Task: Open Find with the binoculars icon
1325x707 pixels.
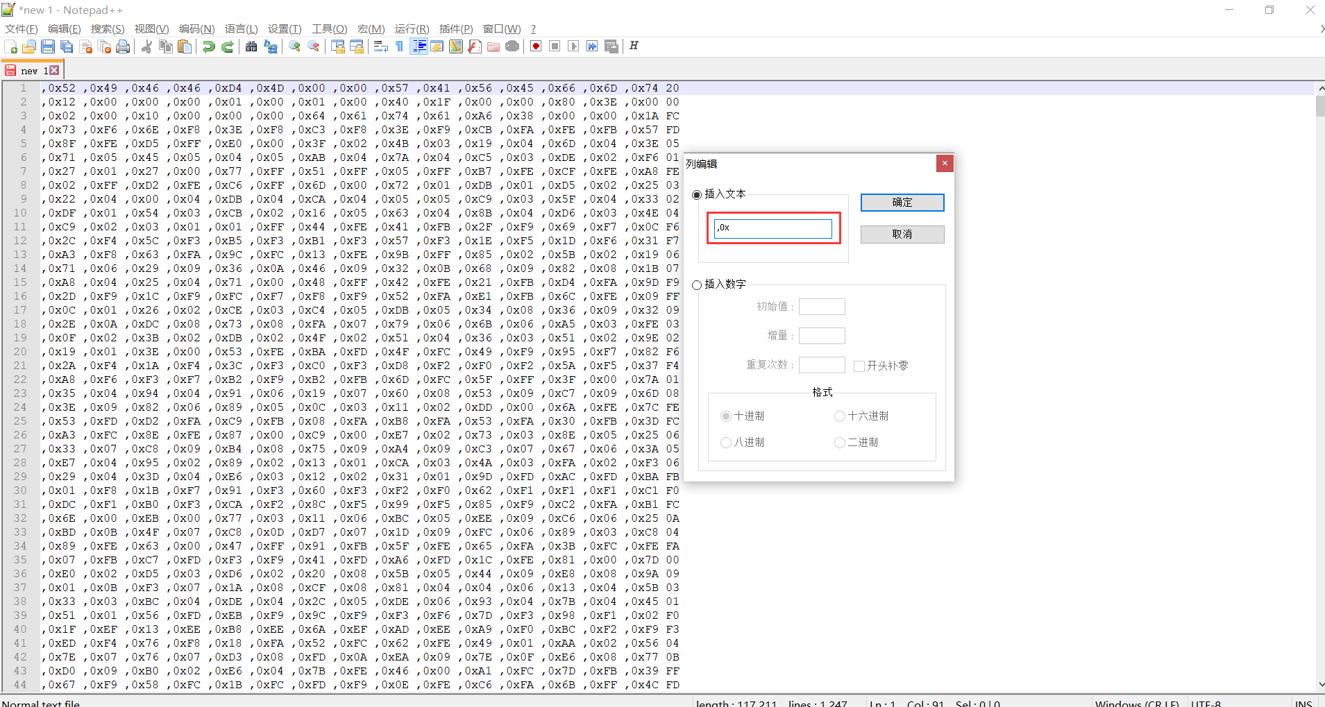Action: [251, 46]
